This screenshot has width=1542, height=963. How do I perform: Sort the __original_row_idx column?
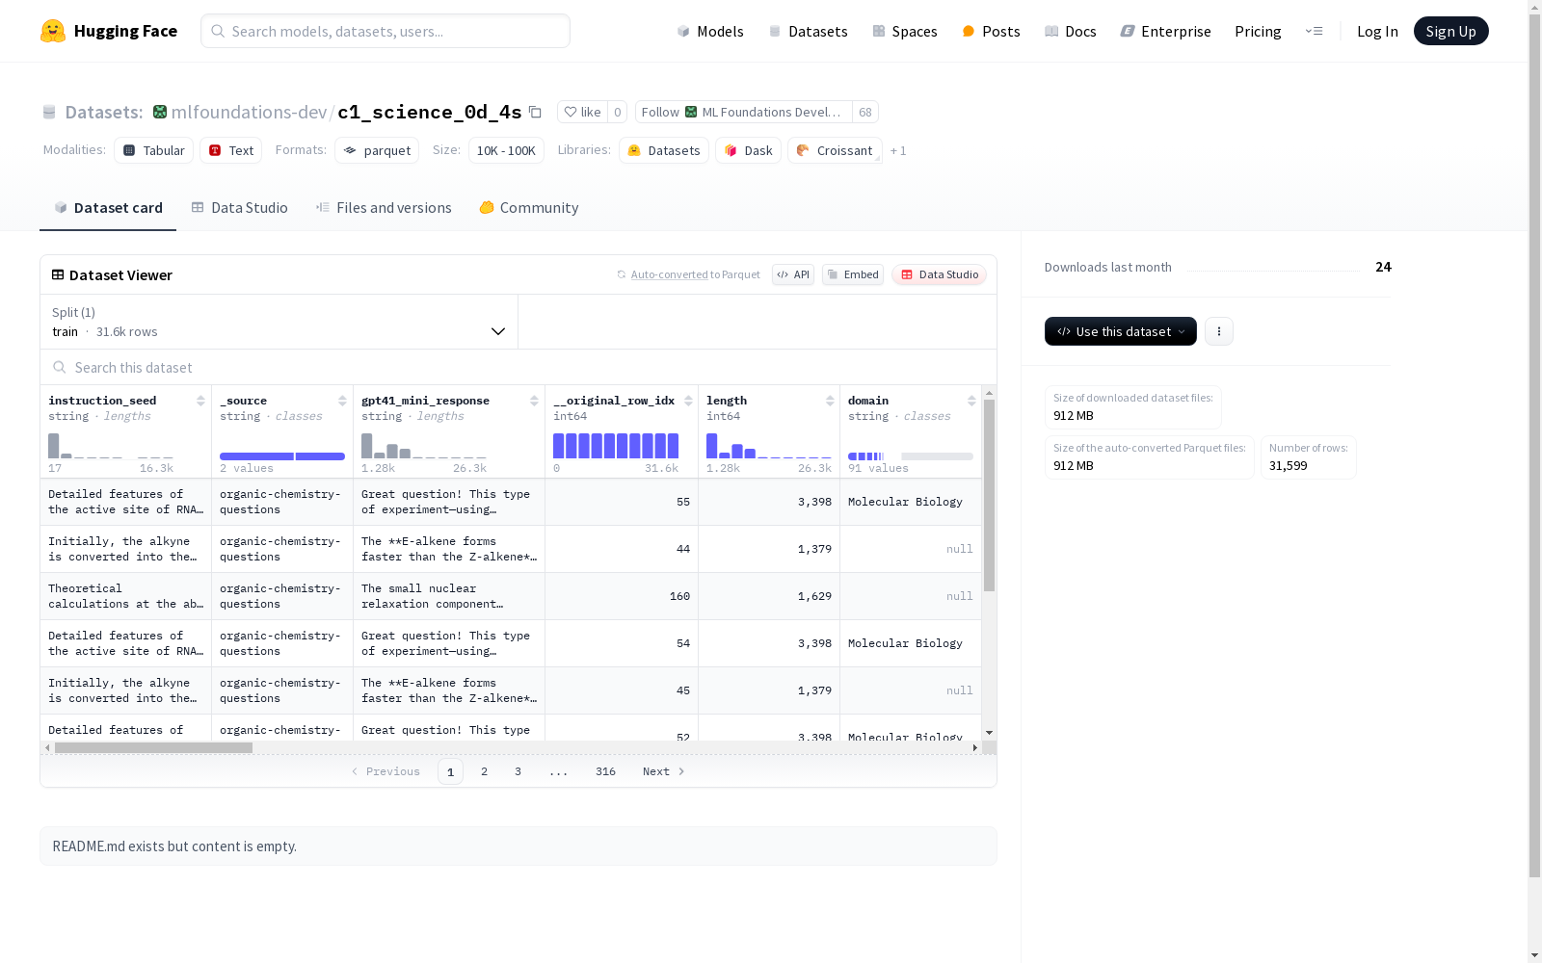pos(688,401)
